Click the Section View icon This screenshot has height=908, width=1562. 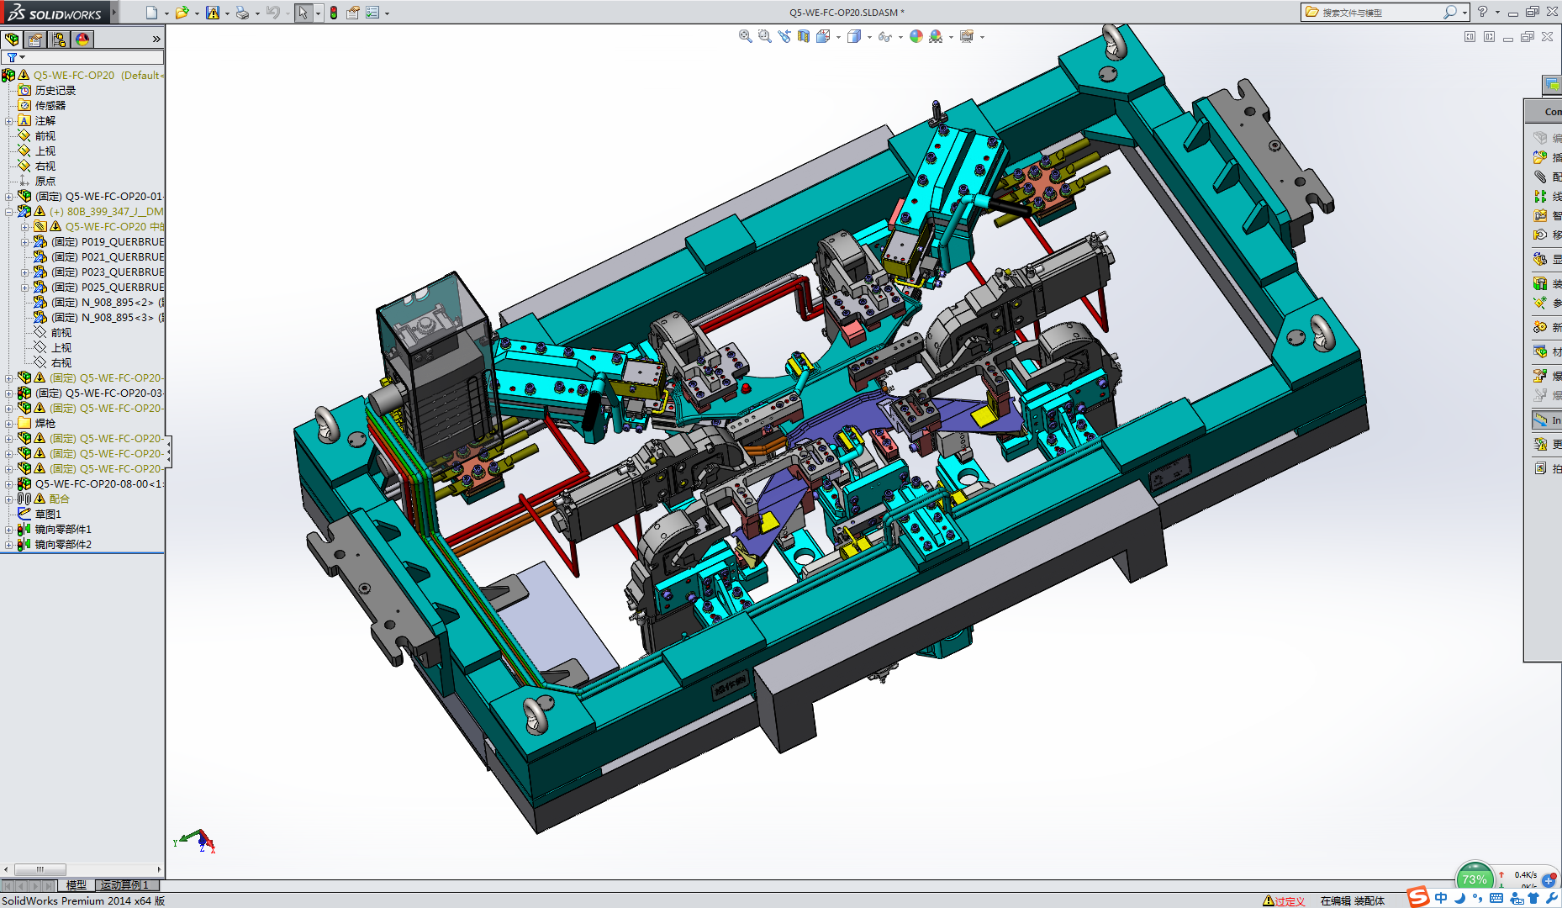click(804, 36)
